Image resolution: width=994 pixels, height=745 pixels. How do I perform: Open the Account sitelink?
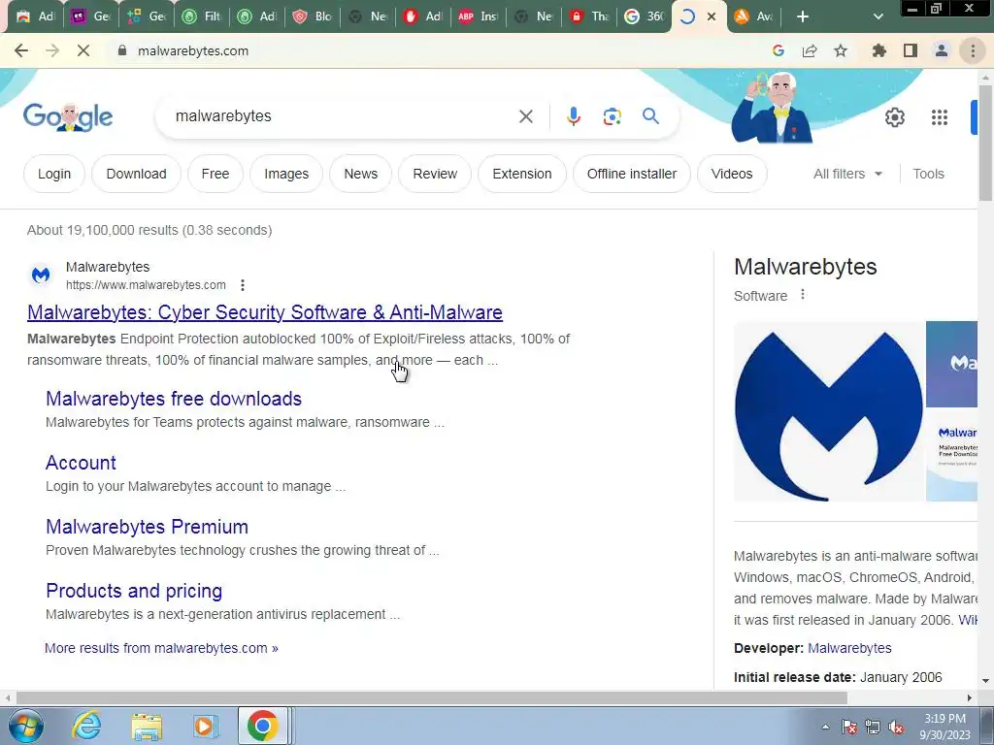coord(82,463)
